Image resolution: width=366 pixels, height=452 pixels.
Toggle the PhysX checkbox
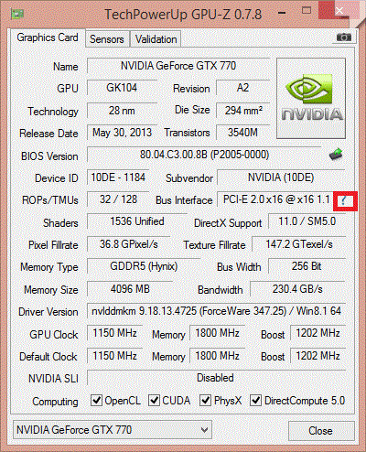pyautogui.click(x=205, y=400)
